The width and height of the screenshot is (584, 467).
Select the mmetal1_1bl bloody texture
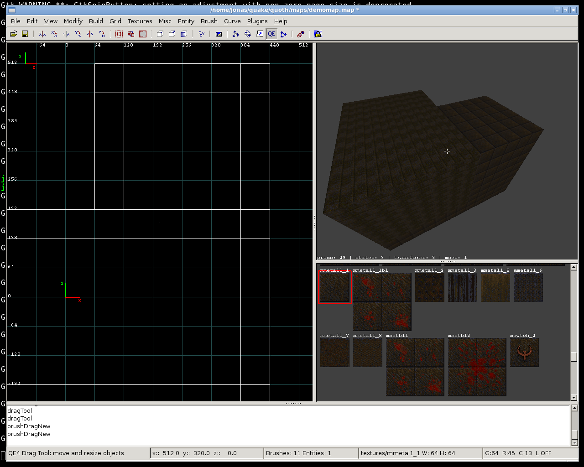click(382, 302)
